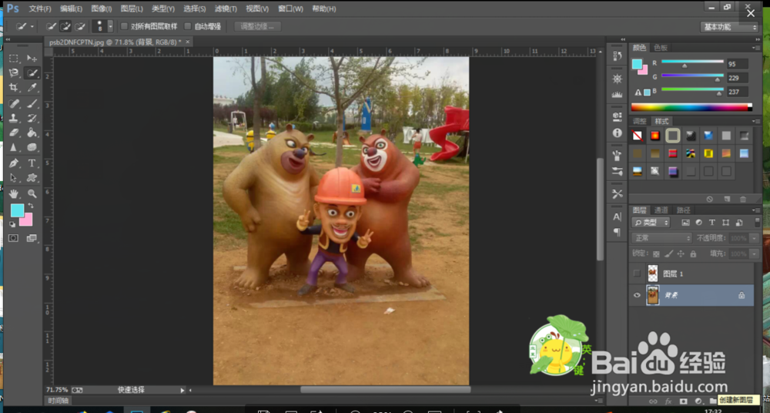Open the tool preset picker dropdown
Image resolution: width=770 pixels, height=413 pixels.
(32, 26)
